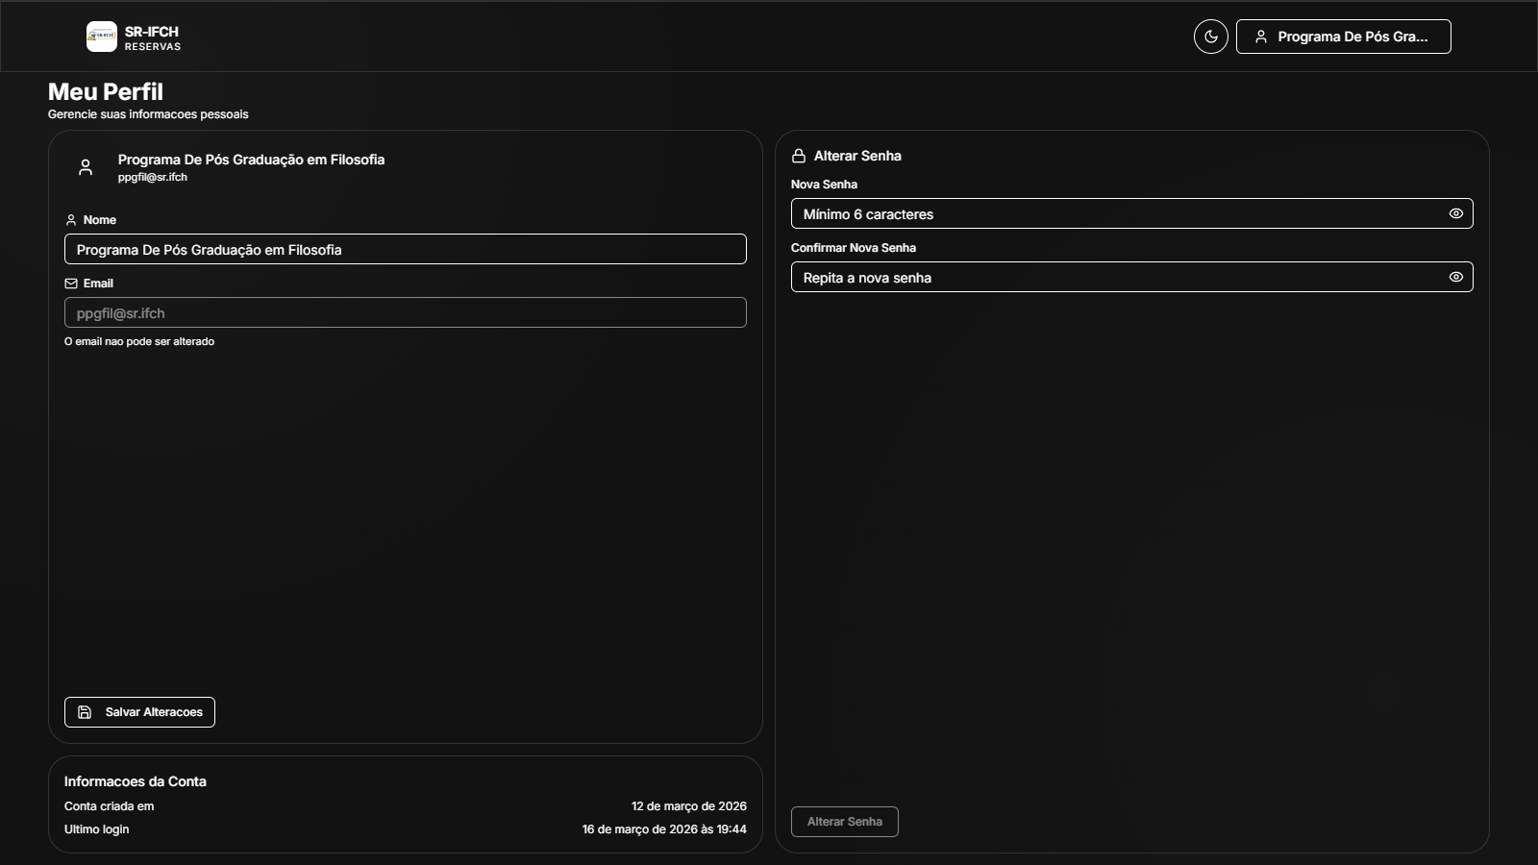Click the disabled ppgfil@sr.ifch email field

point(405,312)
